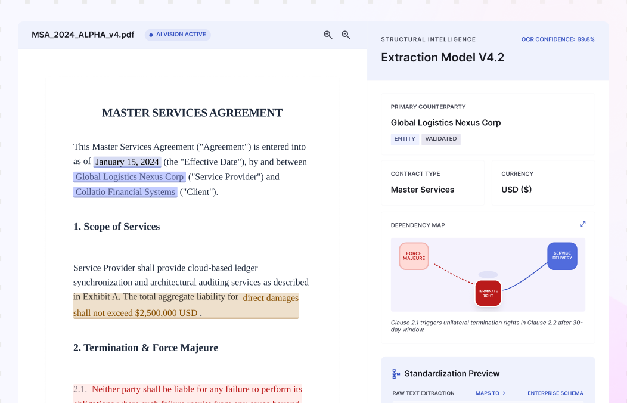
Task: Click the RAW TEXT EXTRACTION column header
Action: tap(424, 393)
